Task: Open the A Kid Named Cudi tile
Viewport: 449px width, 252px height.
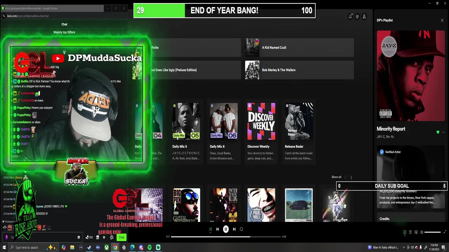Action: 299,48
